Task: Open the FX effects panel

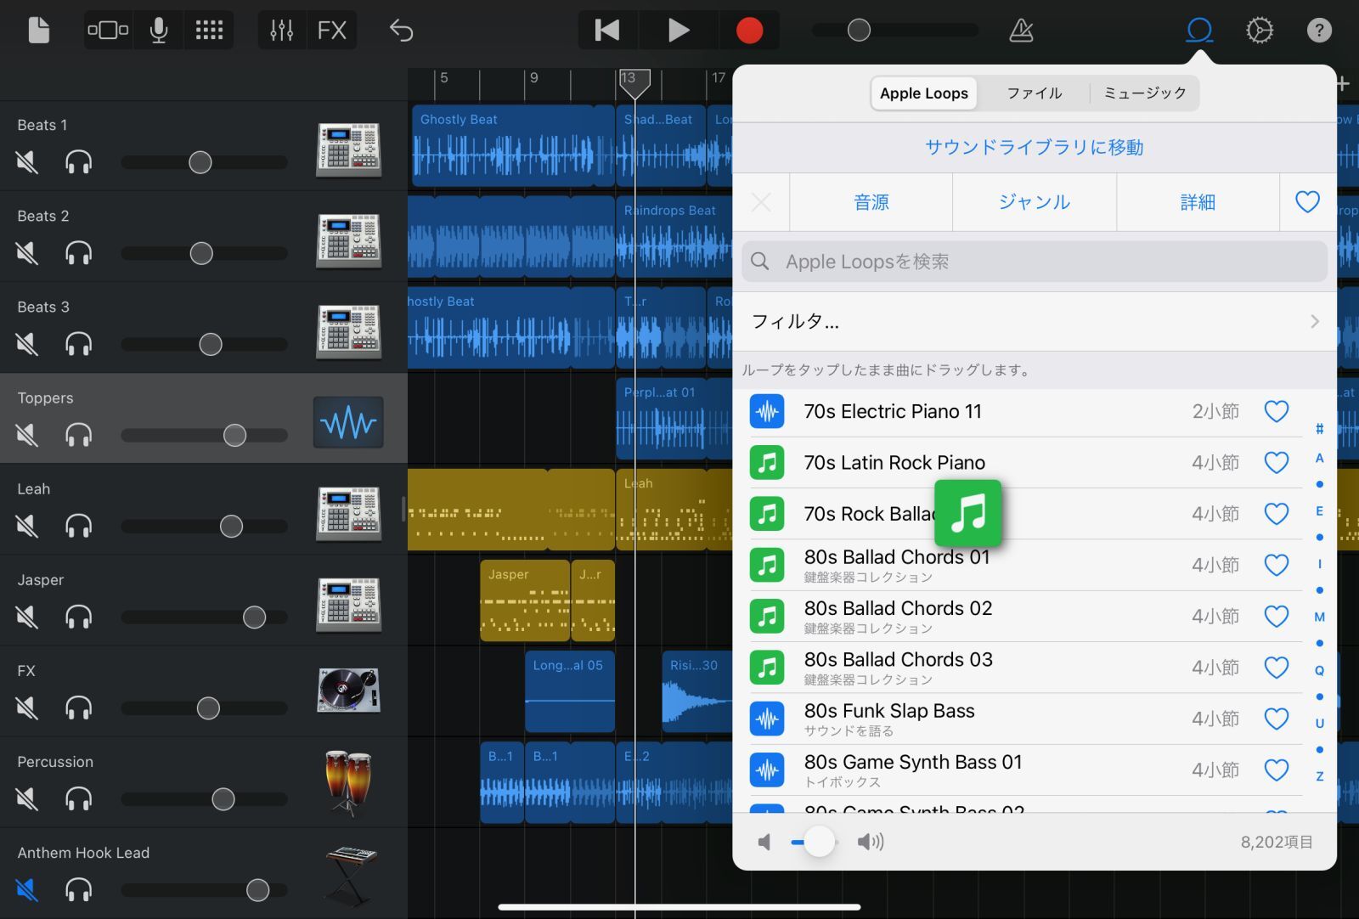Action: (x=331, y=31)
